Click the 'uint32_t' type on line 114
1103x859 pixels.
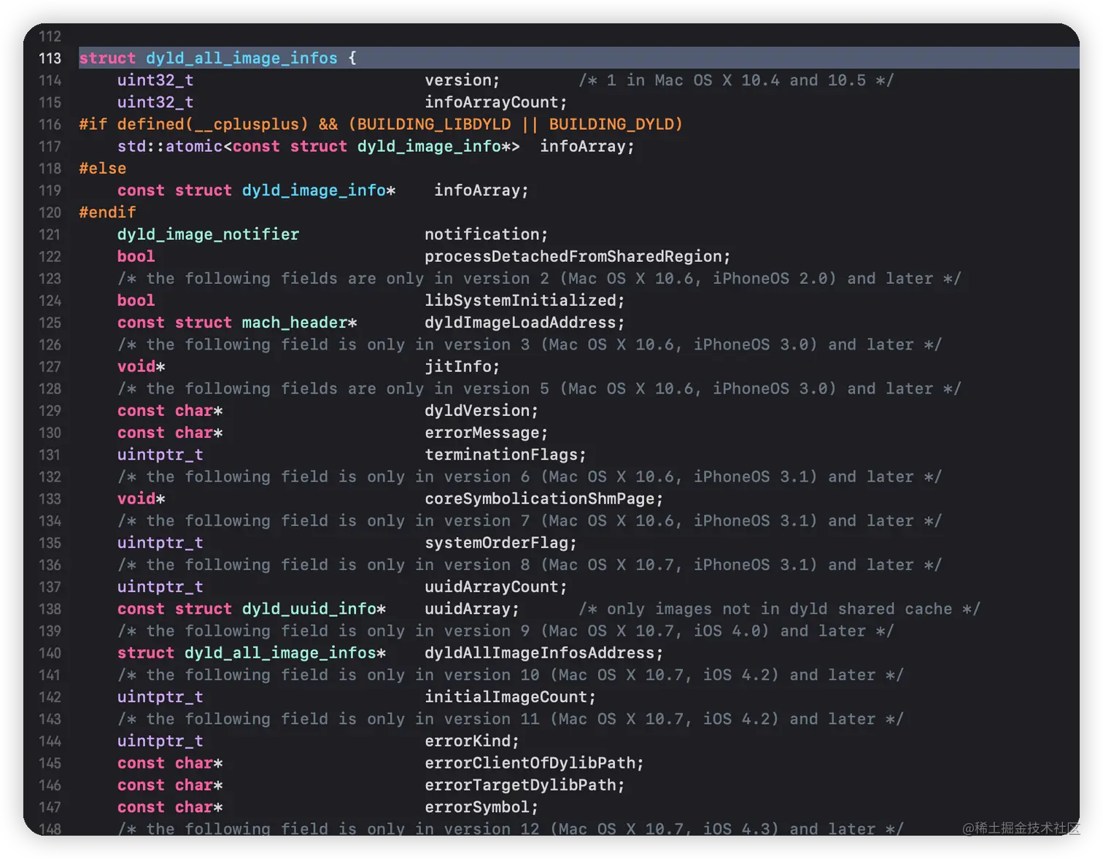[x=155, y=80]
